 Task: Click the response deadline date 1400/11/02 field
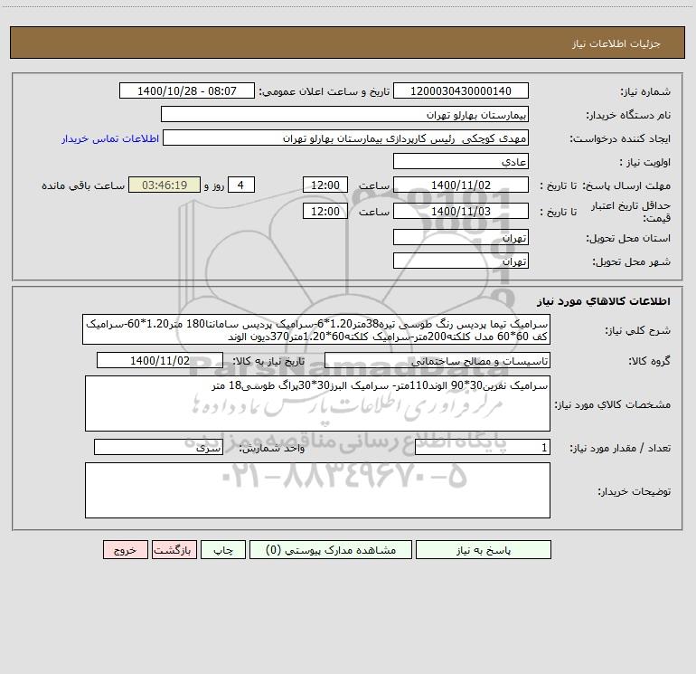461,185
